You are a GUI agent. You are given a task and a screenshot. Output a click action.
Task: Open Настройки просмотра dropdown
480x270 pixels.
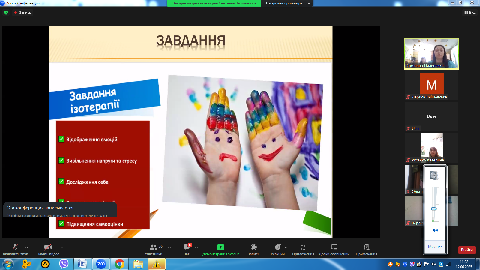(x=287, y=3)
